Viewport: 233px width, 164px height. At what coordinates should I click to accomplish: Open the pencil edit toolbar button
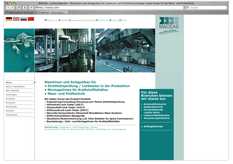pos(19,7)
